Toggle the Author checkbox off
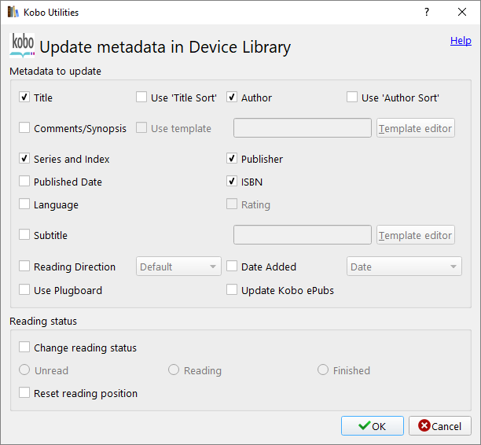 point(233,97)
